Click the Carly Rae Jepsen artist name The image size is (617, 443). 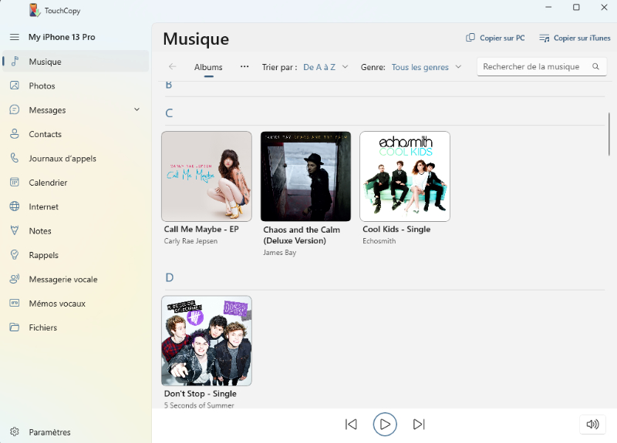(190, 241)
